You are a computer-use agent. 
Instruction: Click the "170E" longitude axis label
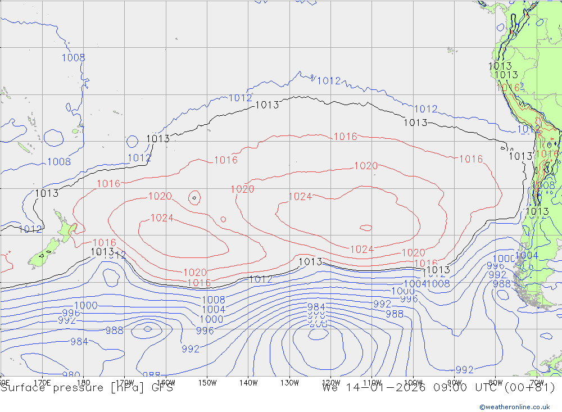coord(42,383)
